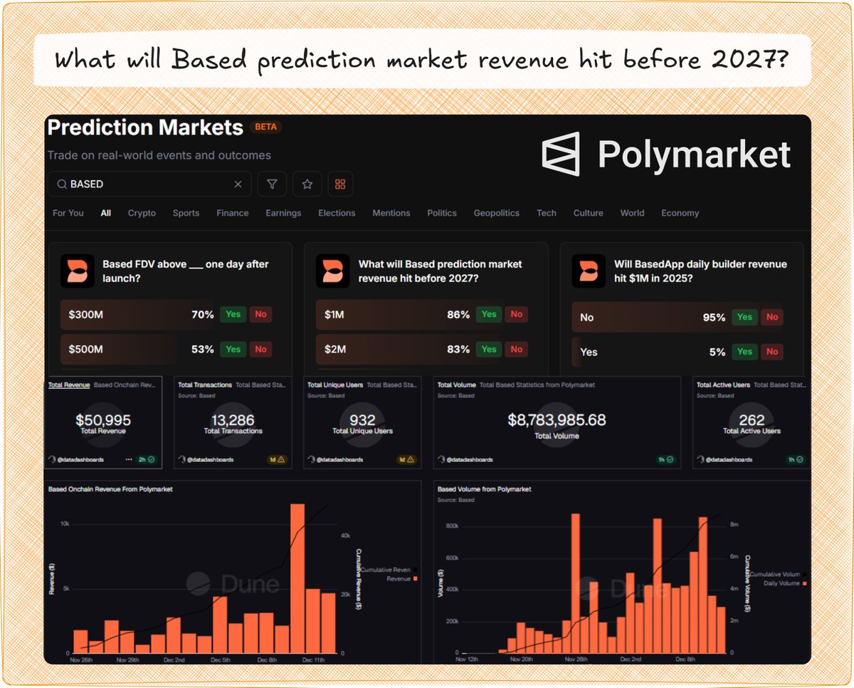
Task: Click Yes button in the 5% Yes row
Action: click(744, 351)
